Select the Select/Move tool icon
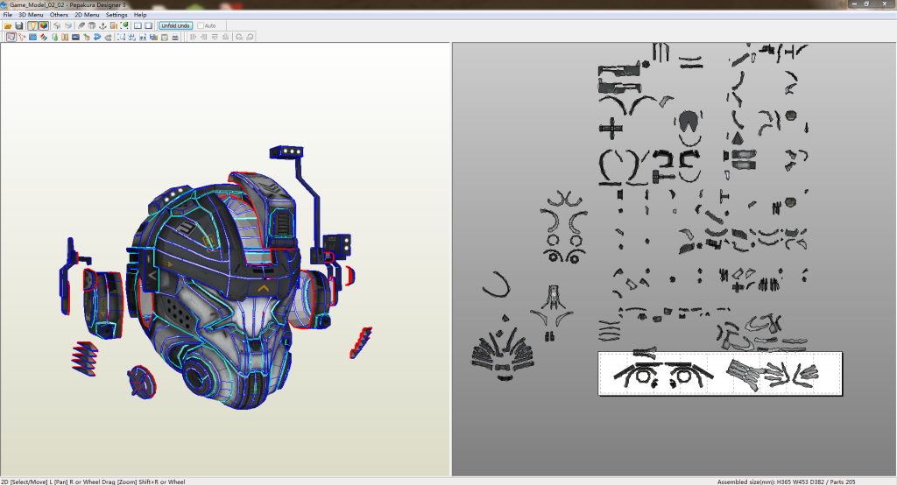 [11, 37]
